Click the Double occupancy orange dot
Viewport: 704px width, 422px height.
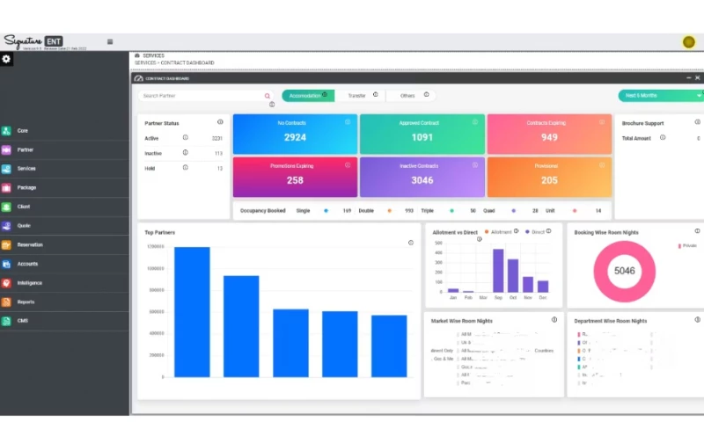pos(389,211)
